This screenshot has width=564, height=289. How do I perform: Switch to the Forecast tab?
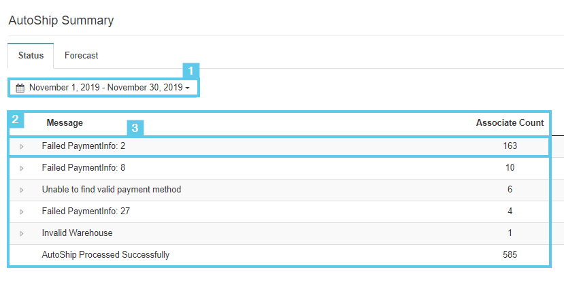tap(81, 55)
